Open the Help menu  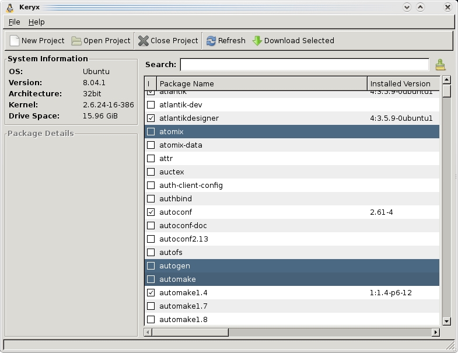click(x=36, y=22)
